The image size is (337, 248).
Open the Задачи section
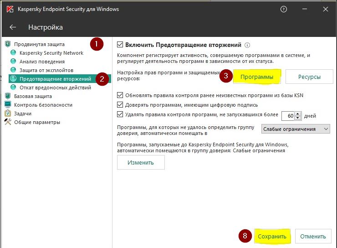coord(23,114)
